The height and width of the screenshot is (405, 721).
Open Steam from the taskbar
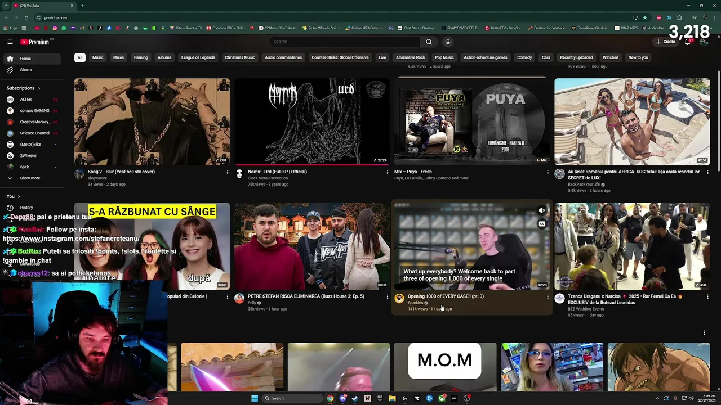(x=355, y=398)
